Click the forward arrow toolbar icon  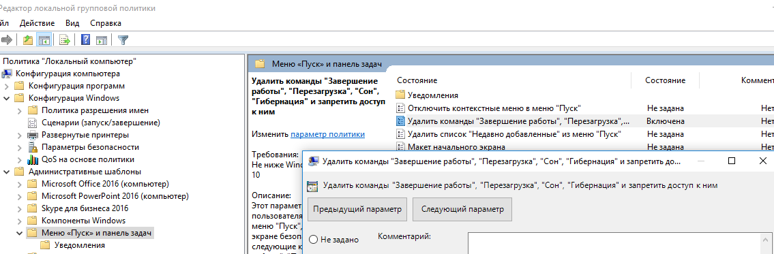[7, 40]
